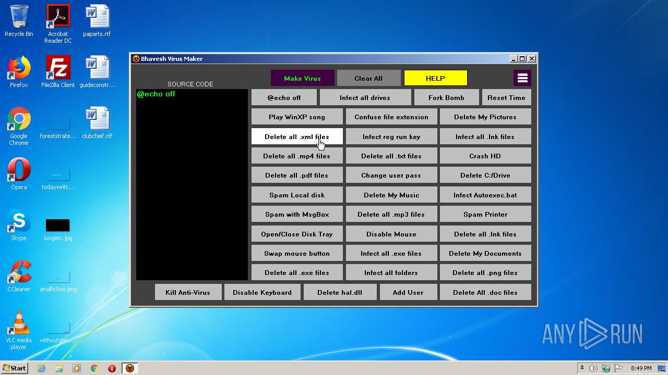Open withoutshe... desktop file
668x375 pixels.
58,332
